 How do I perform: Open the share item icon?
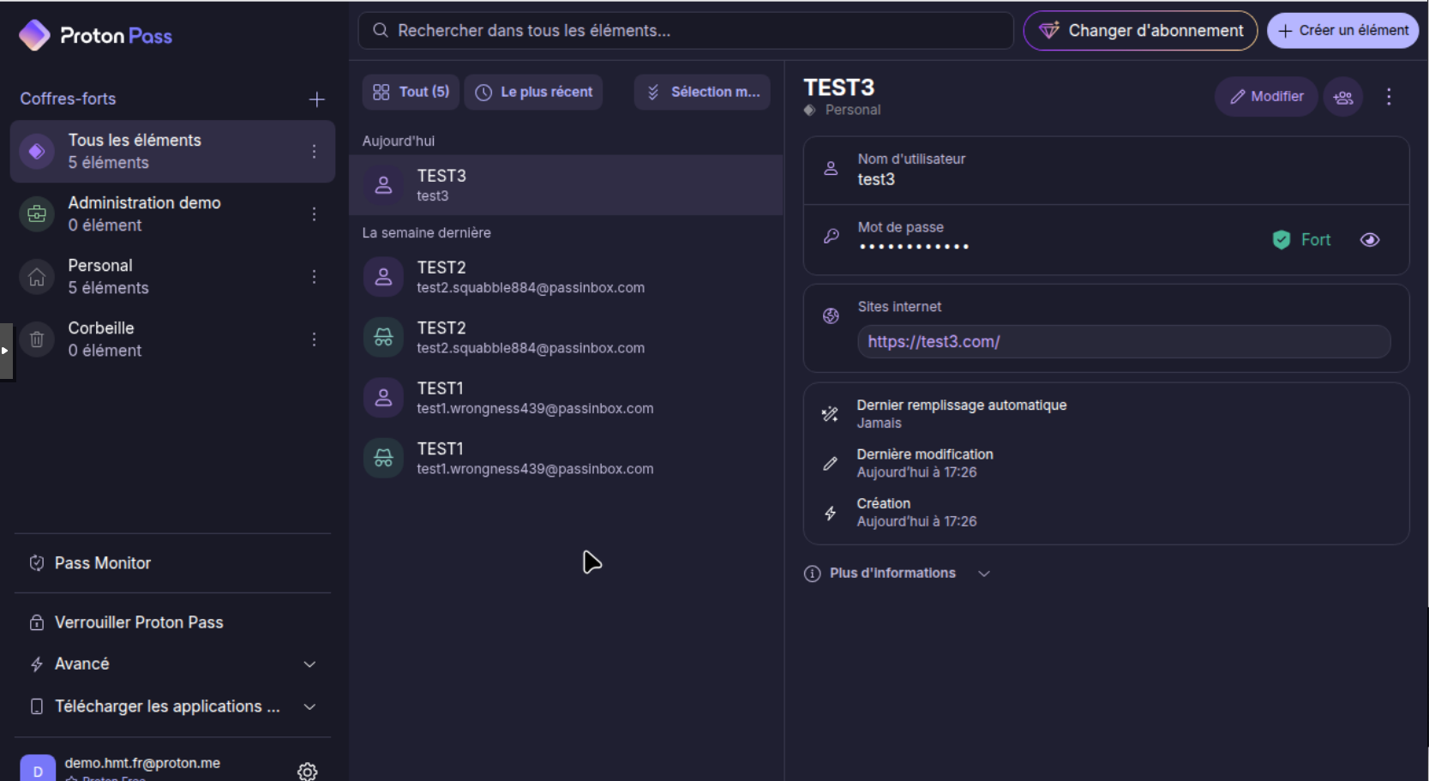[x=1343, y=97]
